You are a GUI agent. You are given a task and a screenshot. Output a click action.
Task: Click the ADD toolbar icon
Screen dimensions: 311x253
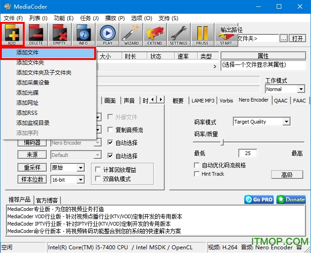12,35
